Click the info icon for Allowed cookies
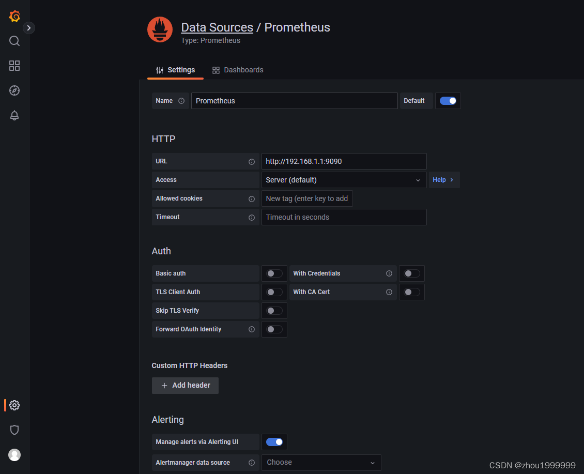The height and width of the screenshot is (474, 584). pyautogui.click(x=252, y=199)
